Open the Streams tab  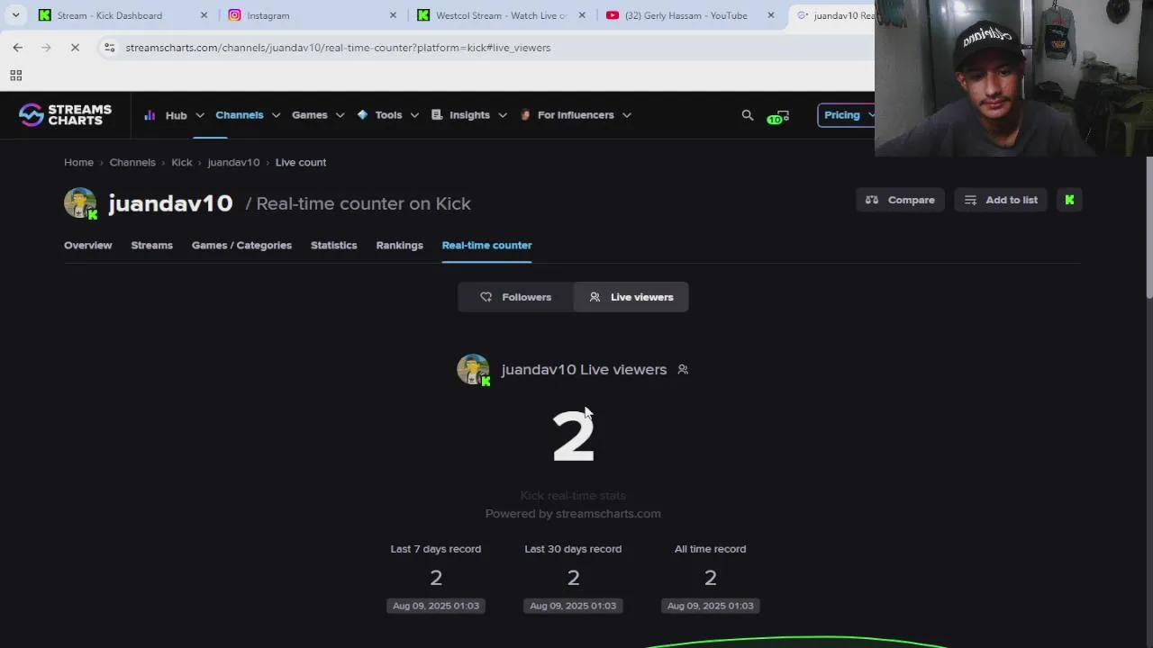(x=151, y=245)
